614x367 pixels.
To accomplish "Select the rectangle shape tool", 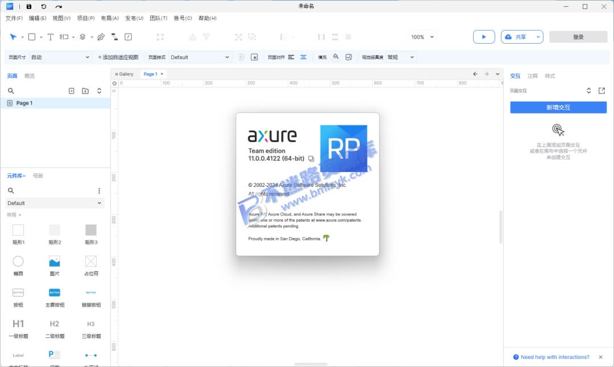I will click(32, 37).
